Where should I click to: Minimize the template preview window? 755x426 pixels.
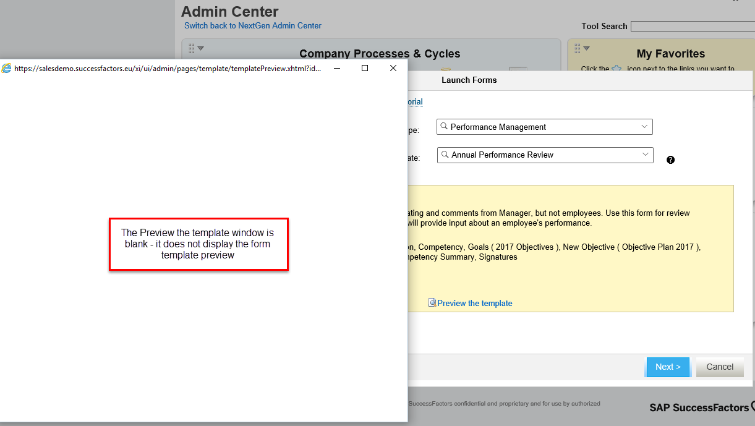(337, 68)
